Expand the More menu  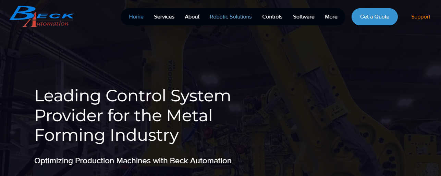coord(331,17)
